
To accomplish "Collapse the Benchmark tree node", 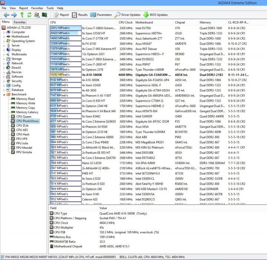I will tap(4, 95).
